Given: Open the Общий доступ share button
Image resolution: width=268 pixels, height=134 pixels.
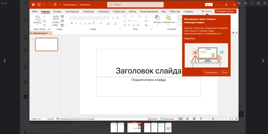Looking at the screenshot, I should point(226,11).
